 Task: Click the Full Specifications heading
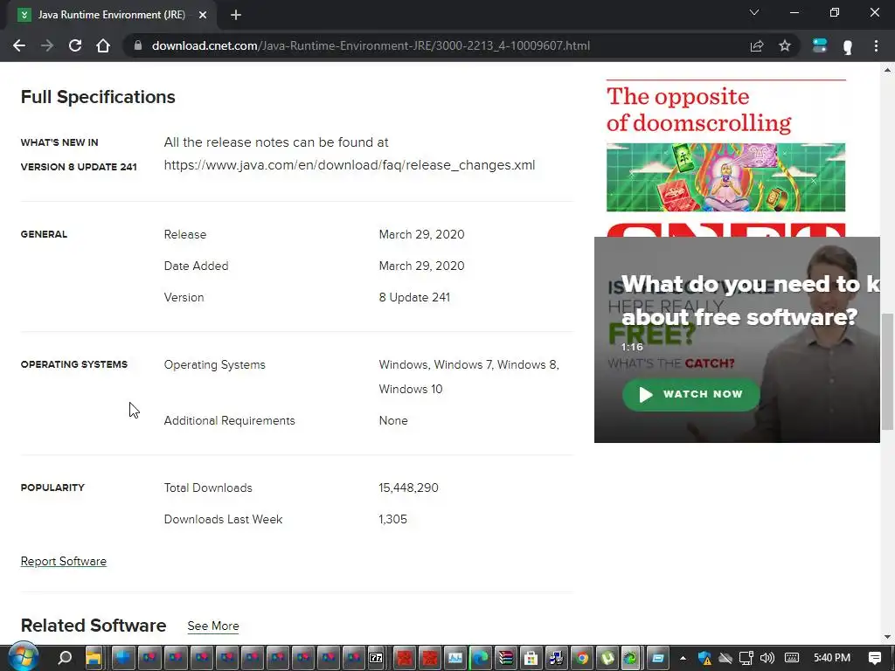click(98, 97)
